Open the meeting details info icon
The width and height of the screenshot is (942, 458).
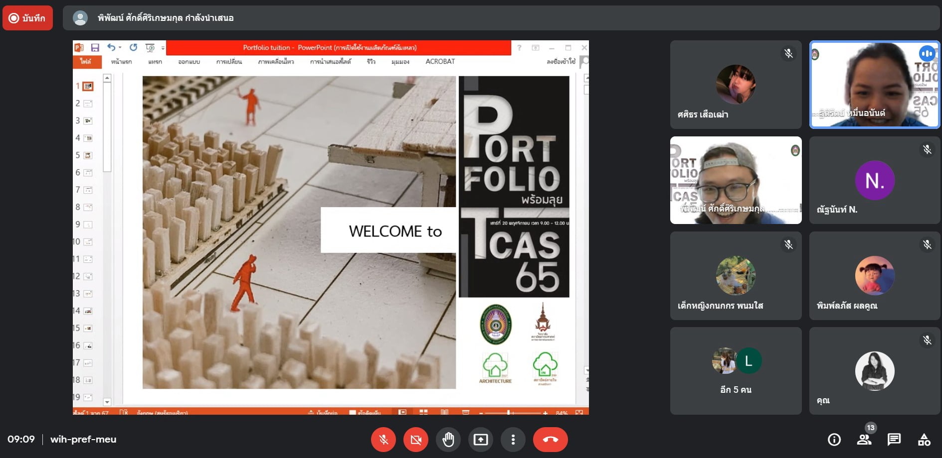click(x=834, y=440)
